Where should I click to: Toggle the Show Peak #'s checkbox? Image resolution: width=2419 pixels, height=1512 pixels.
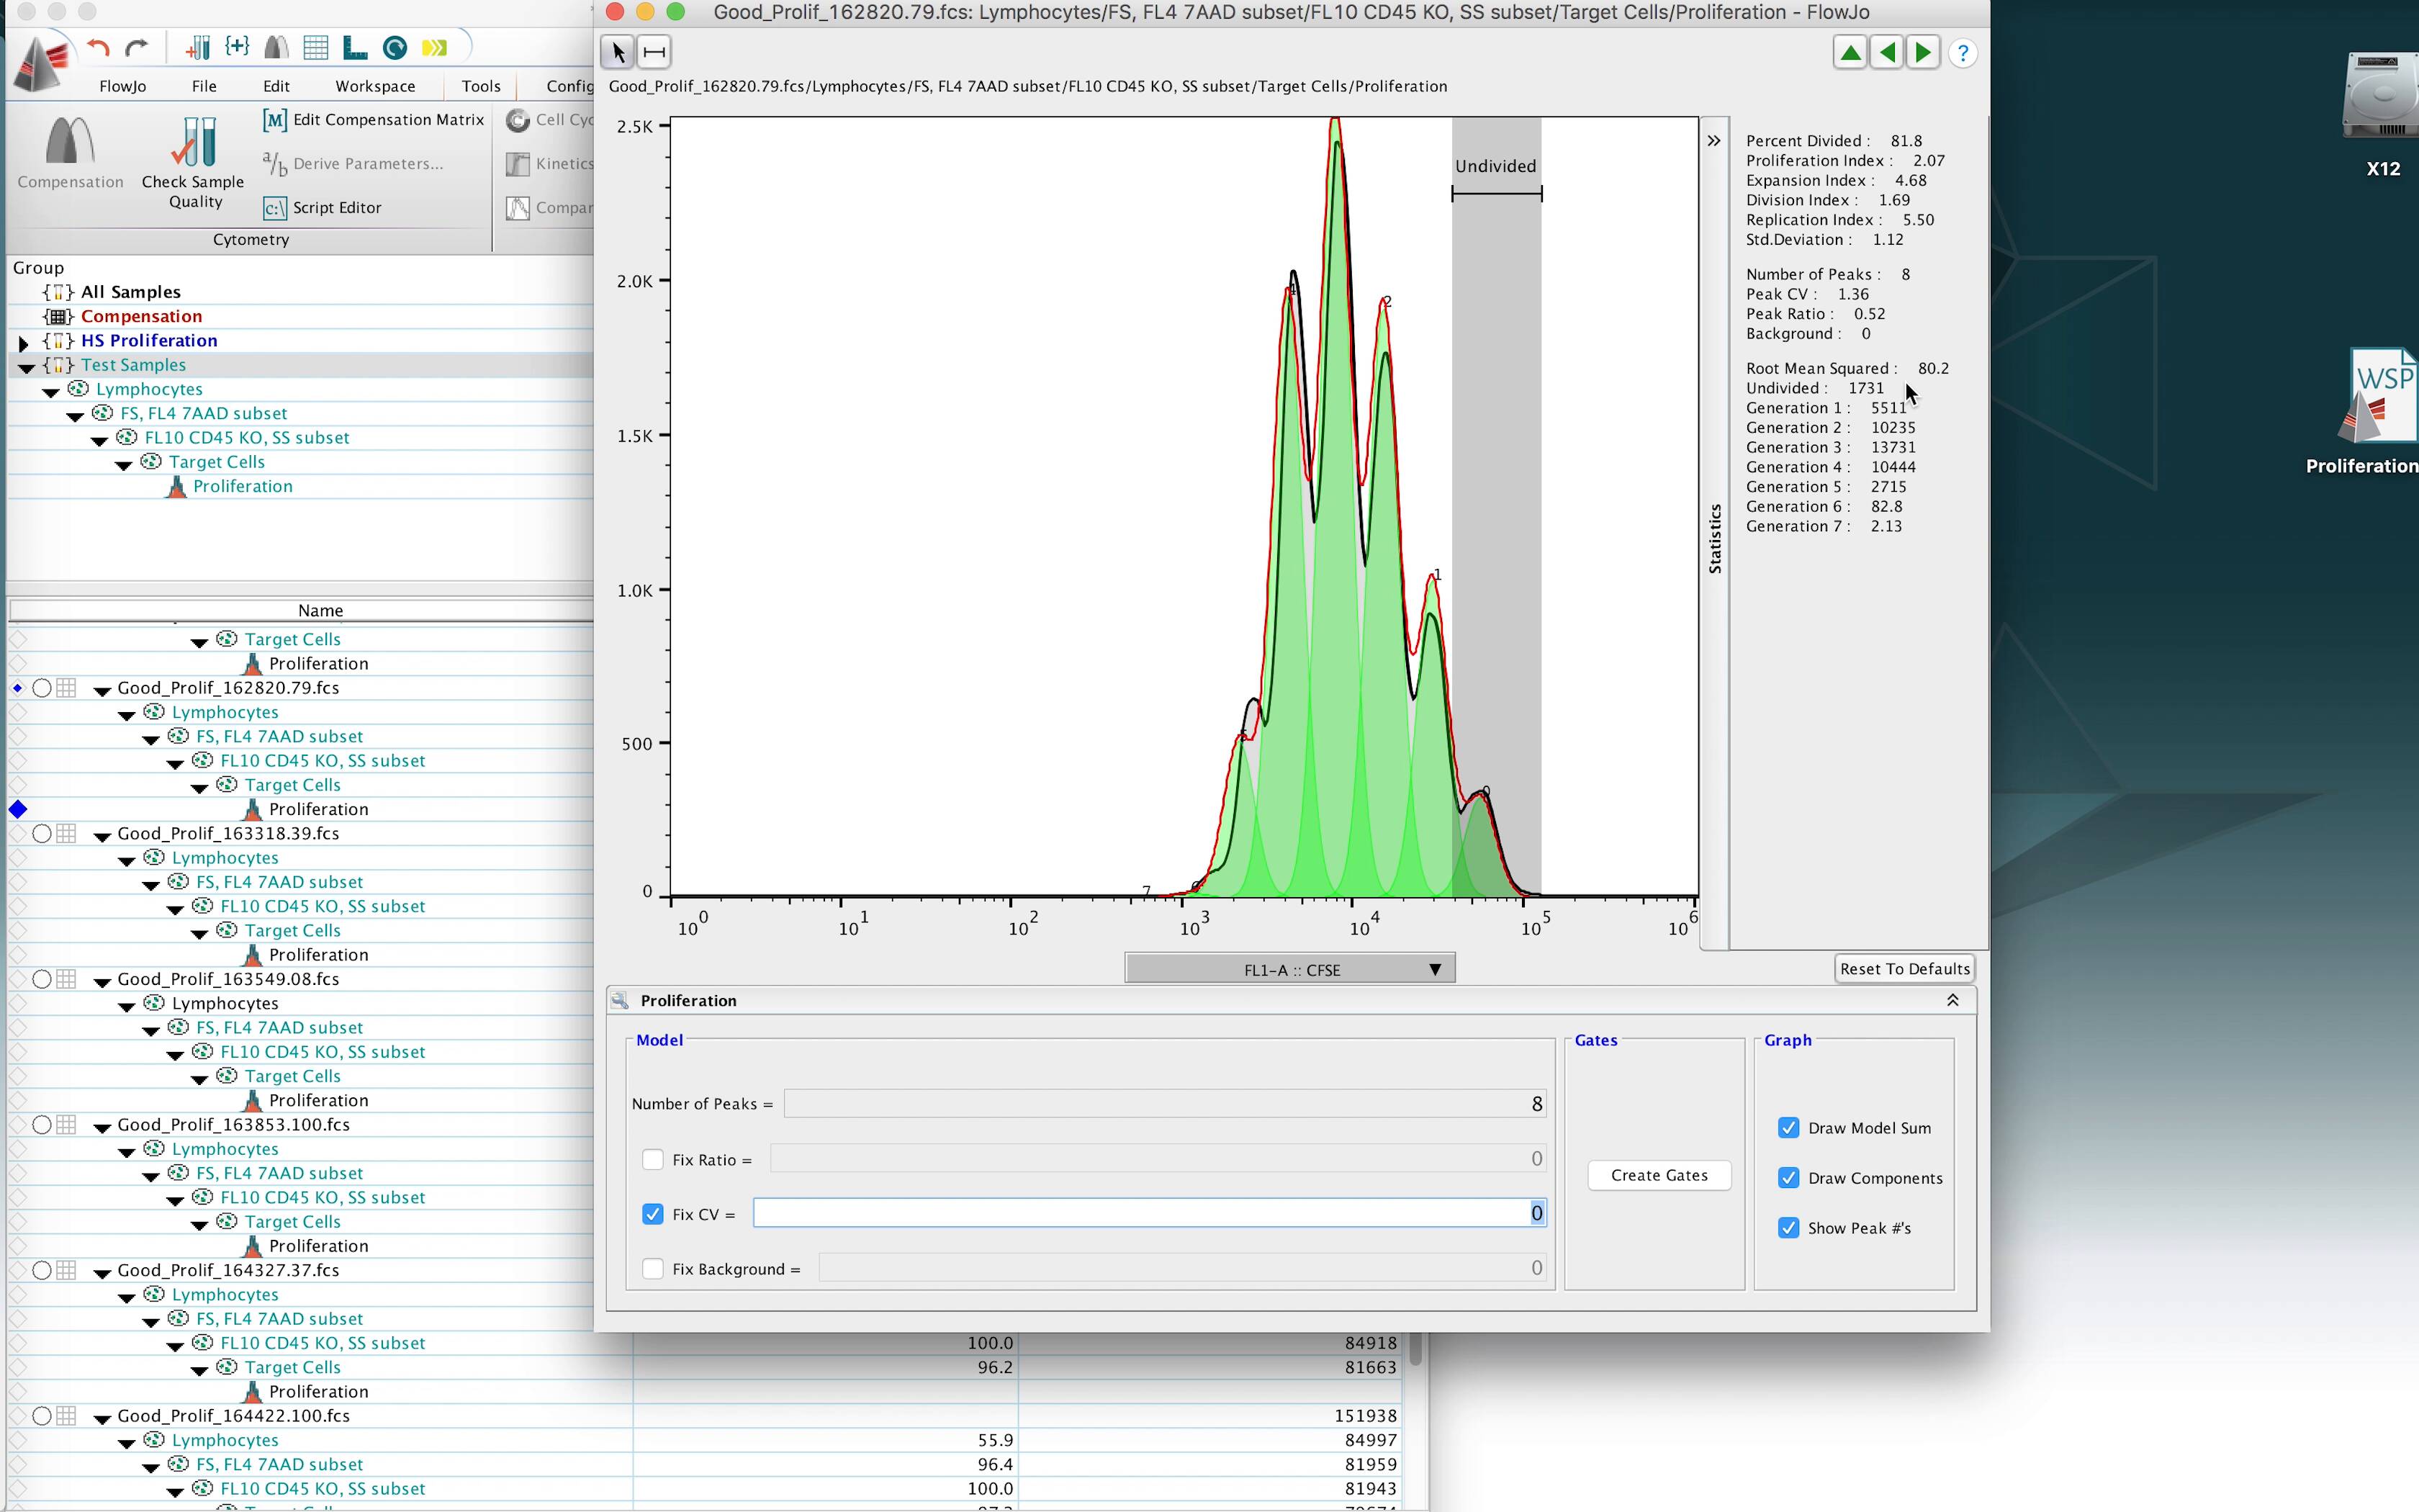tap(1788, 1228)
